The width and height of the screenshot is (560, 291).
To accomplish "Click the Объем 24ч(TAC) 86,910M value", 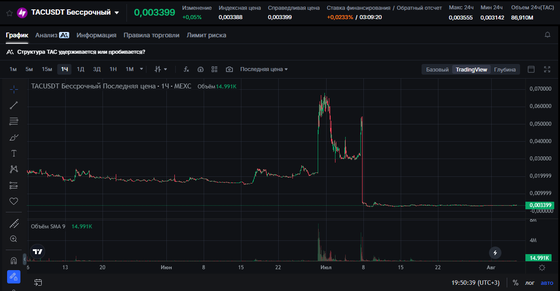I will (522, 17).
